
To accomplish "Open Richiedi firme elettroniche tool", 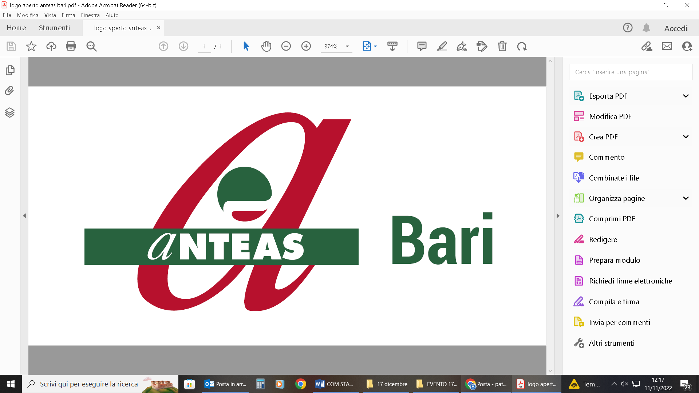I will coord(631,281).
